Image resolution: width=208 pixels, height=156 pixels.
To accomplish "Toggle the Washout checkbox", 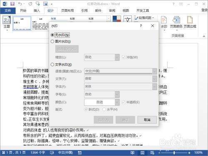I will point(124,57).
